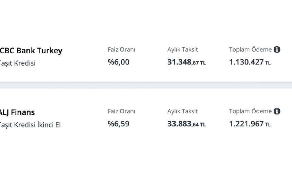This screenshot has width=292, height=171.
Task: Select the Taşıt Kredisi İkinci El product name
Action: click(x=30, y=125)
